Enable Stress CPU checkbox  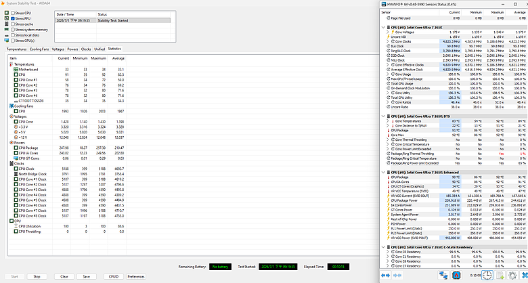[x=13, y=13]
